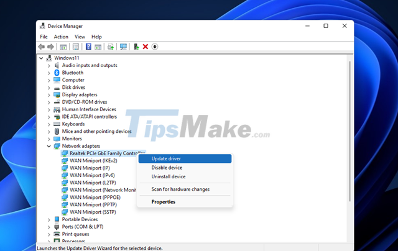Click the Human Interface Devices category icon
Screen dimensions: 398x251
point(57,109)
